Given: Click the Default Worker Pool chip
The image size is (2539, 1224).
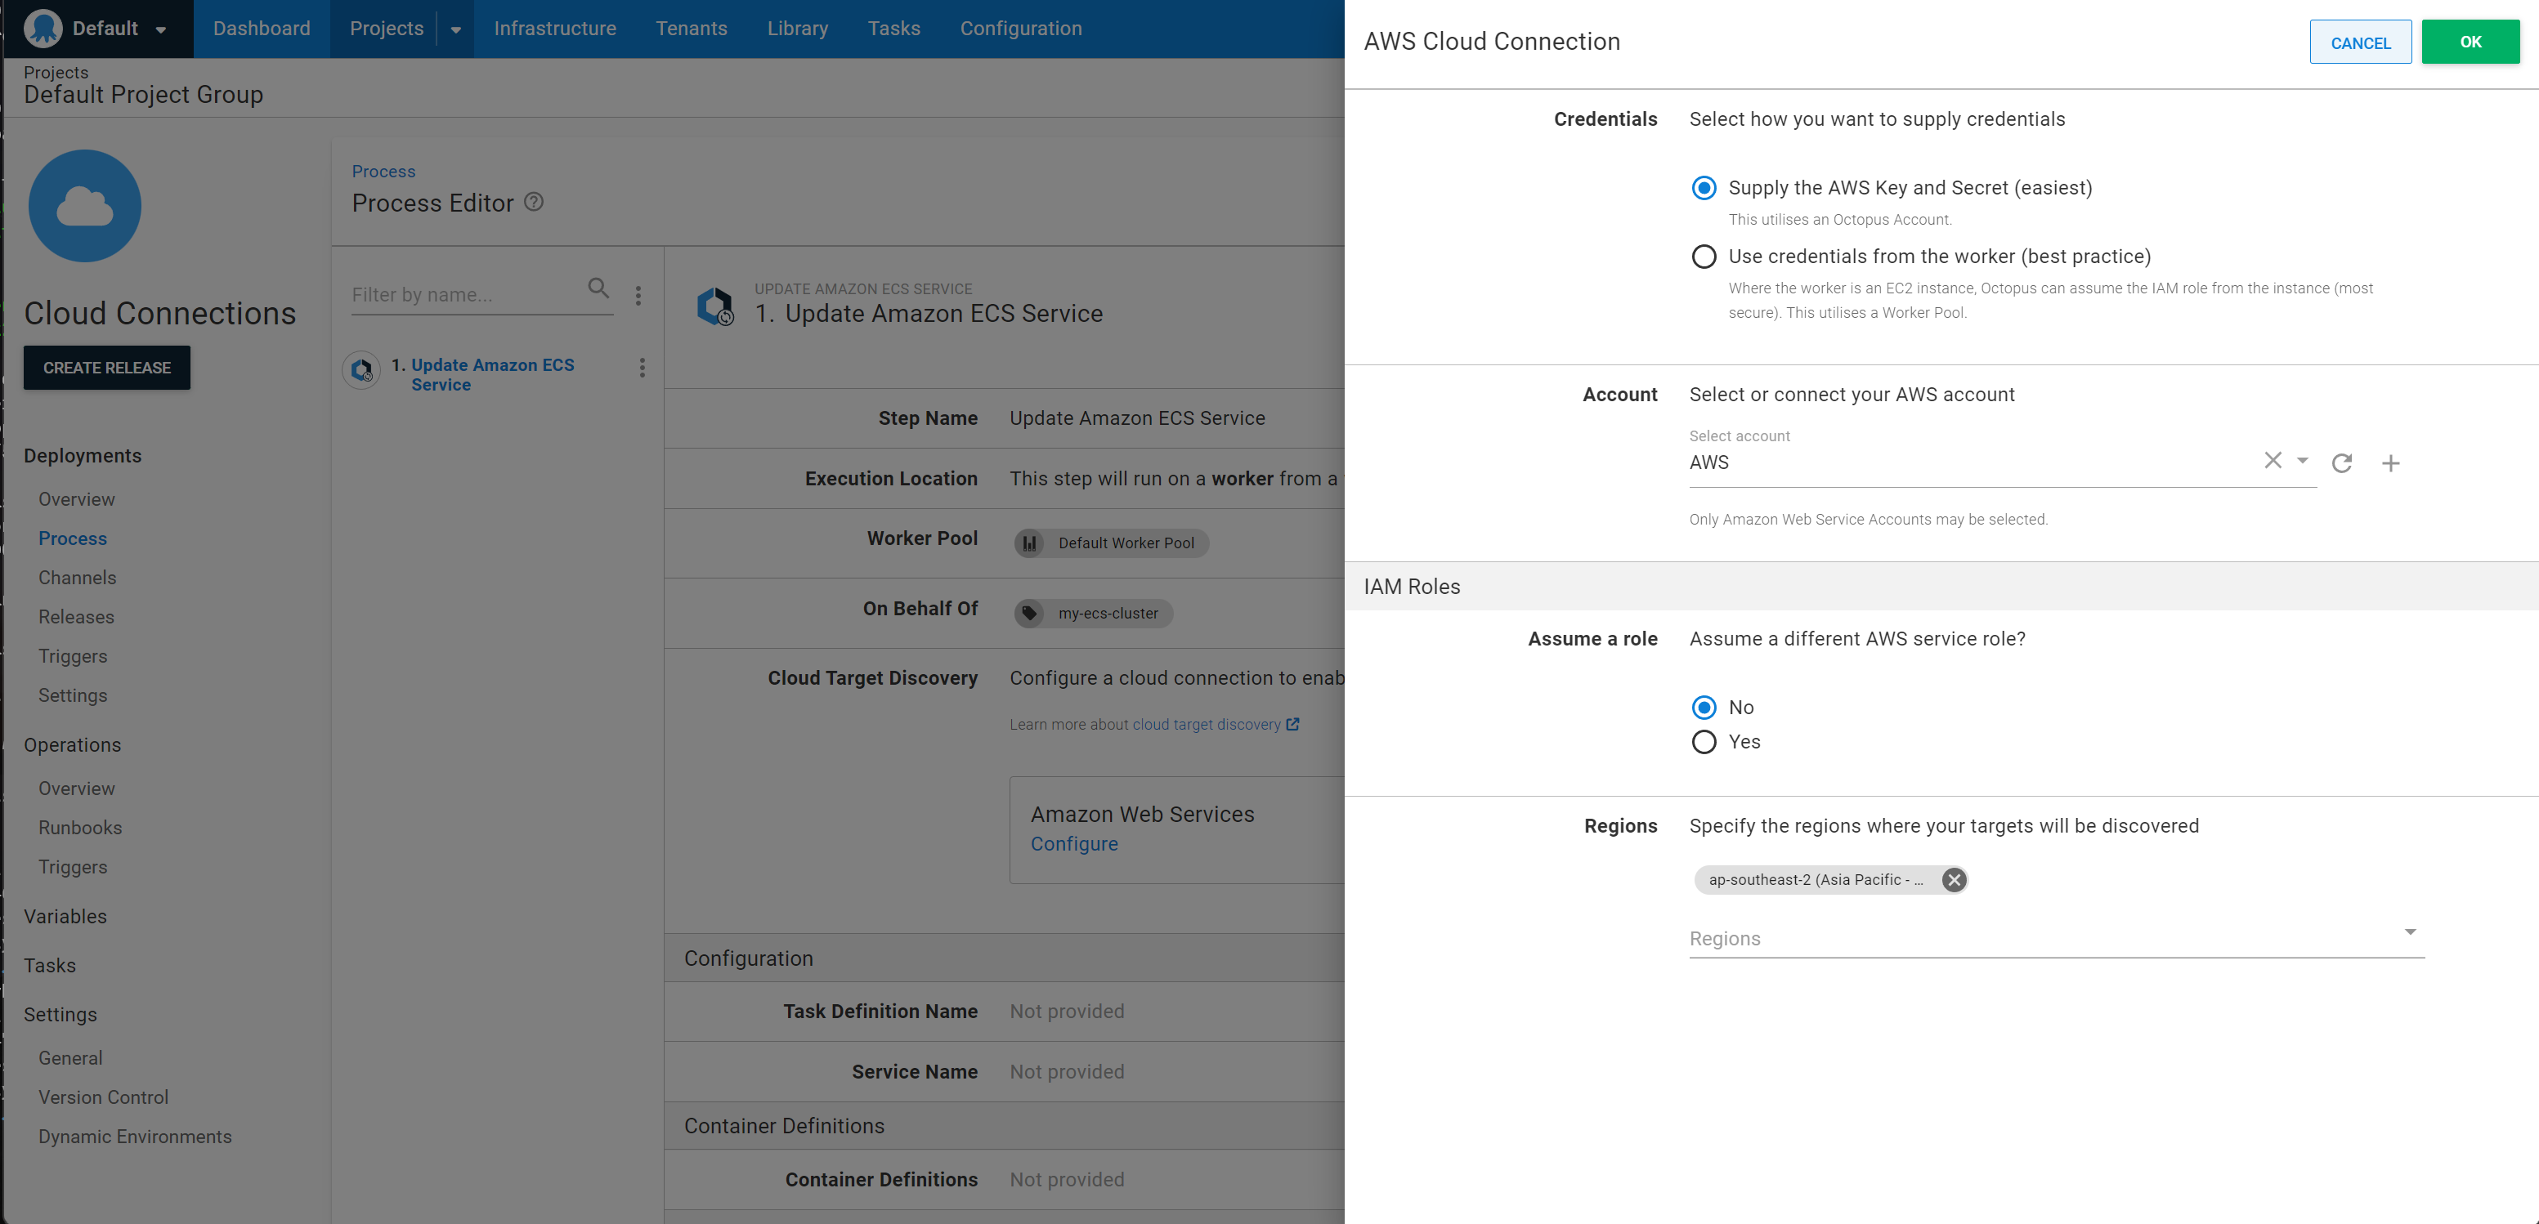Looking at the screenshot, I should [x=1112, y=543].
